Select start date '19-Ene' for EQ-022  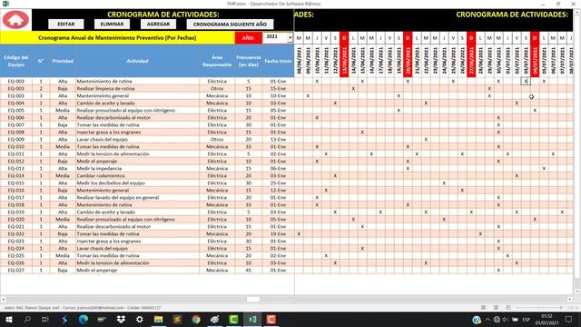tap(278, 234)
